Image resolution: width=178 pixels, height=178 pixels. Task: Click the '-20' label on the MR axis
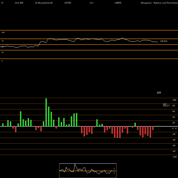click(x=174, y=134)
